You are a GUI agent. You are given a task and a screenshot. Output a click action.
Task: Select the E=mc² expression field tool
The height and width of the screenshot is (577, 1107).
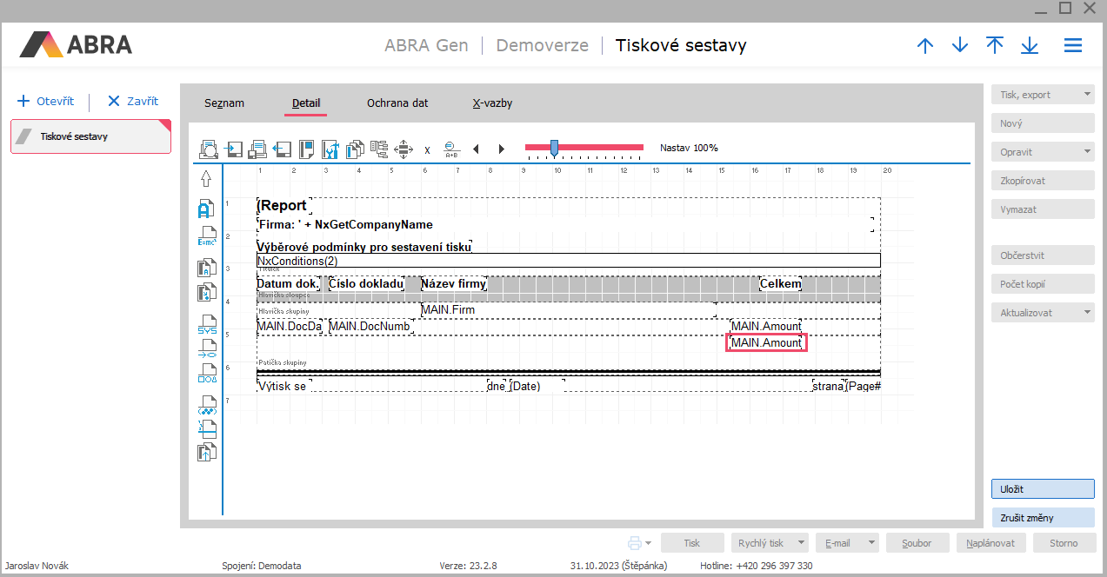[206, 236]
